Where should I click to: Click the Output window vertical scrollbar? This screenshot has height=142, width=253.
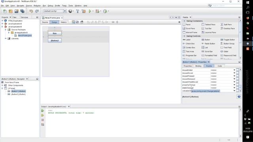tap(240, 123)
